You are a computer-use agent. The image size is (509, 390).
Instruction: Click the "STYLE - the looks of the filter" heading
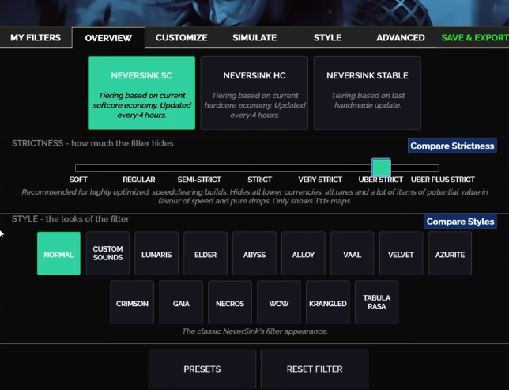tap(70, 218)
